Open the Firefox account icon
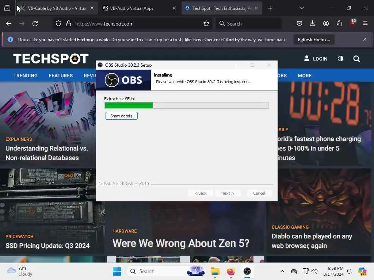This screenshot has width=374, height=280. [x=326, y=23]
